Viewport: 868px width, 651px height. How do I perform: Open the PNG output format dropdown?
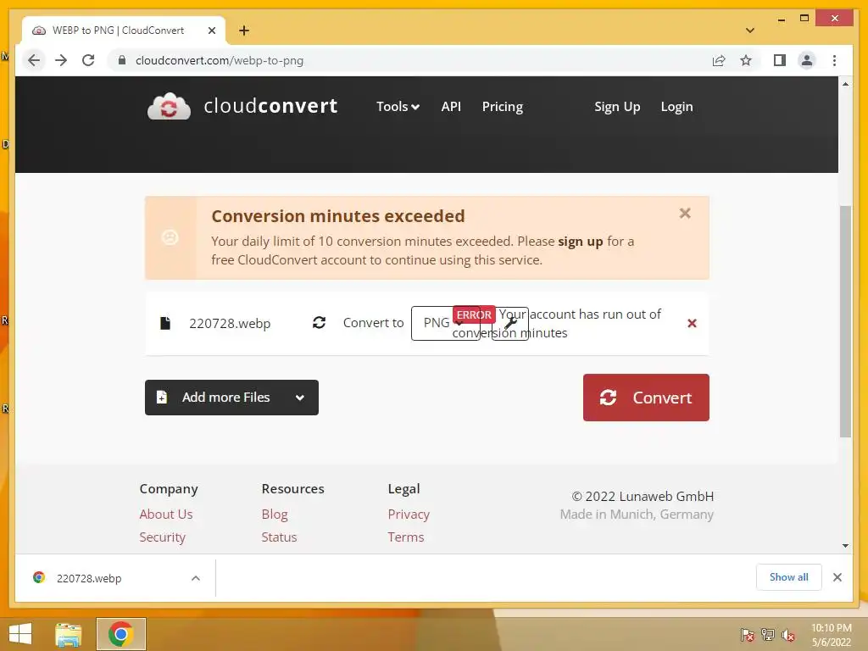[x=446, y=323]
